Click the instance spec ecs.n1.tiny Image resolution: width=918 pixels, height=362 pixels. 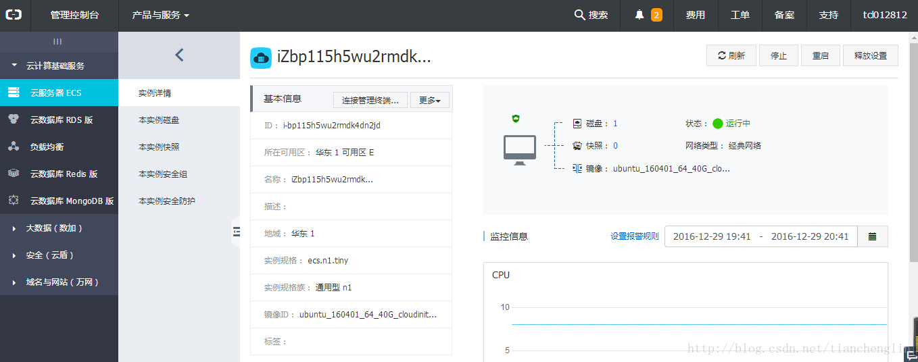tap(328, 260)
